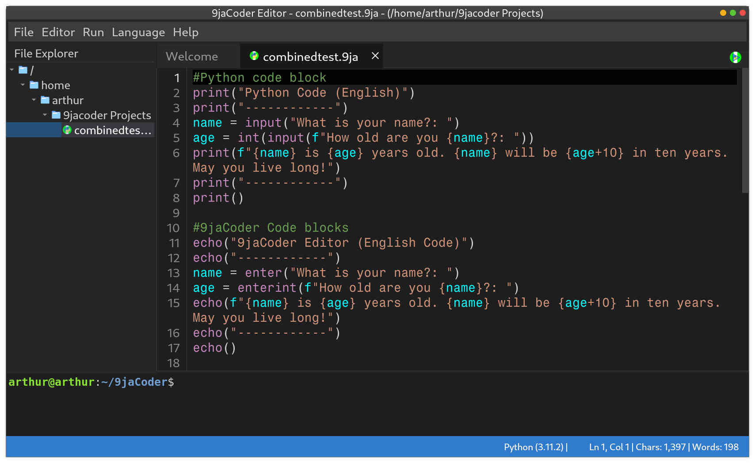
Task: Select the arthur folder icon
Action: pyautogui.click(x=45, y=100)
